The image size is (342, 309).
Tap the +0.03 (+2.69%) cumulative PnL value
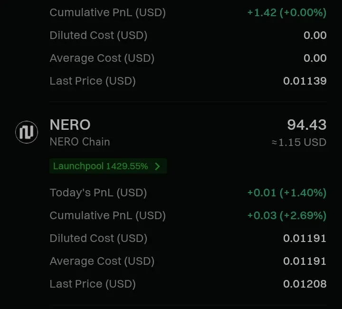tap(287, 216)
